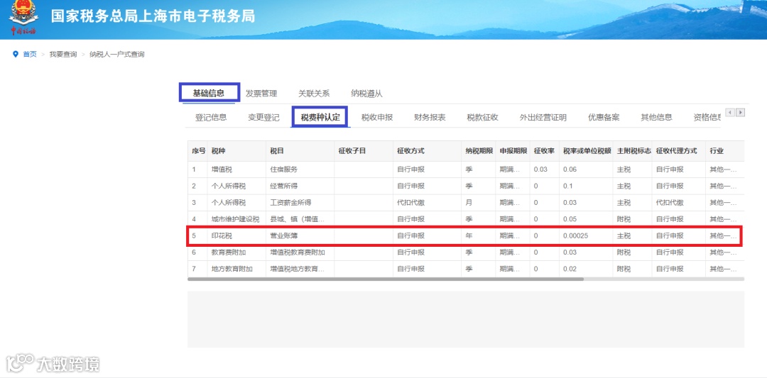Open the 纳税遵从 tab
Image resolution: width=767 pixels, height=378 pixels.
pyautogui.click(x=367, y=94)
